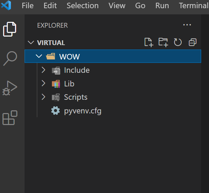This screenshot has width=209, height=193.
Task: Collapse the WOW folder chevron
Action: click(x=39, y=56)
